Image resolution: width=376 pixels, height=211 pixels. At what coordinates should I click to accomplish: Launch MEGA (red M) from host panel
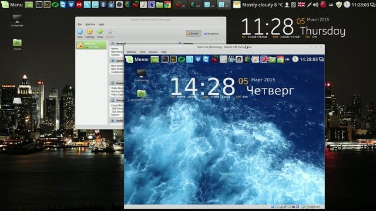(x=79, y=5)
